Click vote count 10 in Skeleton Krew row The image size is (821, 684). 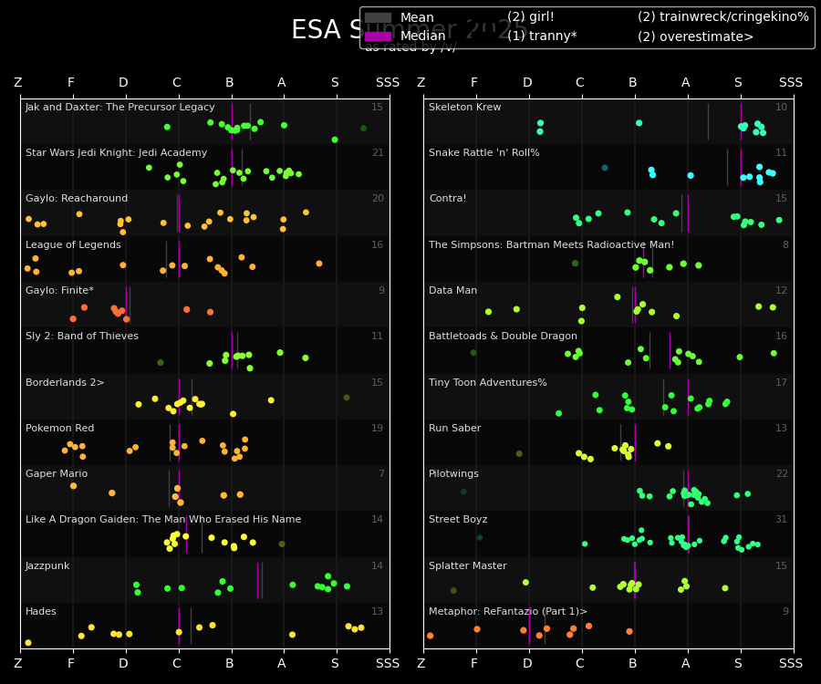(x=781, y=108)
